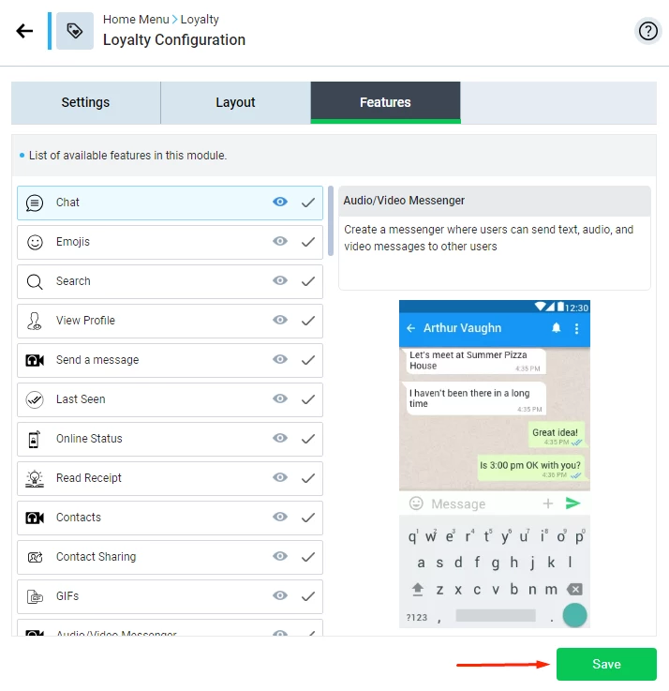669x691 pixels.
Task: Click the GIFs file icon
Action: [35, 596]
